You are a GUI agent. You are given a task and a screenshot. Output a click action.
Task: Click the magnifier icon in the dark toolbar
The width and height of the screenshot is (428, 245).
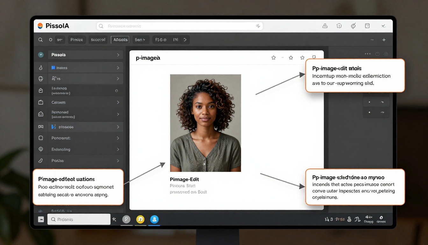pos(40,40)
